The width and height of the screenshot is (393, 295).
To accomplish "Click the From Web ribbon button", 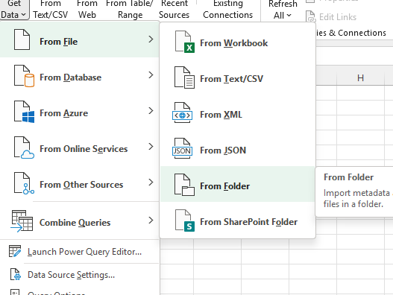I will point(87,10).
